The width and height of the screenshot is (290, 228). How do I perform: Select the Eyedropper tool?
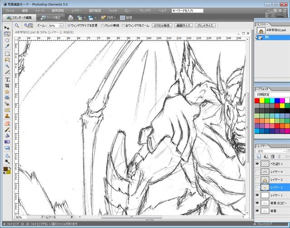click(7, 47)
